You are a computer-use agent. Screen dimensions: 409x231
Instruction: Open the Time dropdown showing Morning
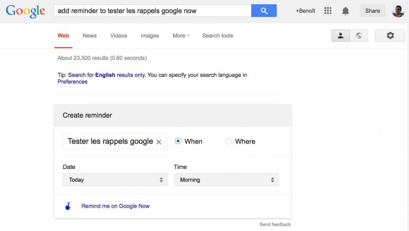pos(226,180)
